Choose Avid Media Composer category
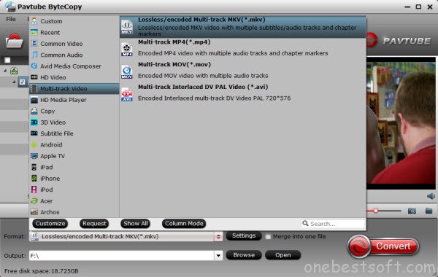Screen dimensions: 438x277 point(74,66)
